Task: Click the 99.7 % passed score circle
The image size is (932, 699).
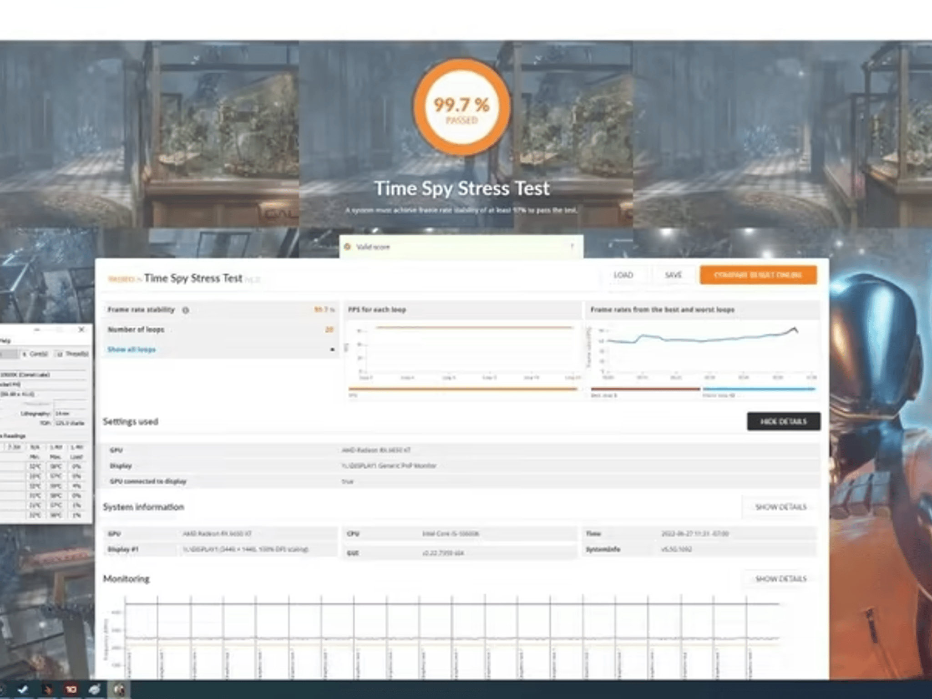Action: point(461,107)
